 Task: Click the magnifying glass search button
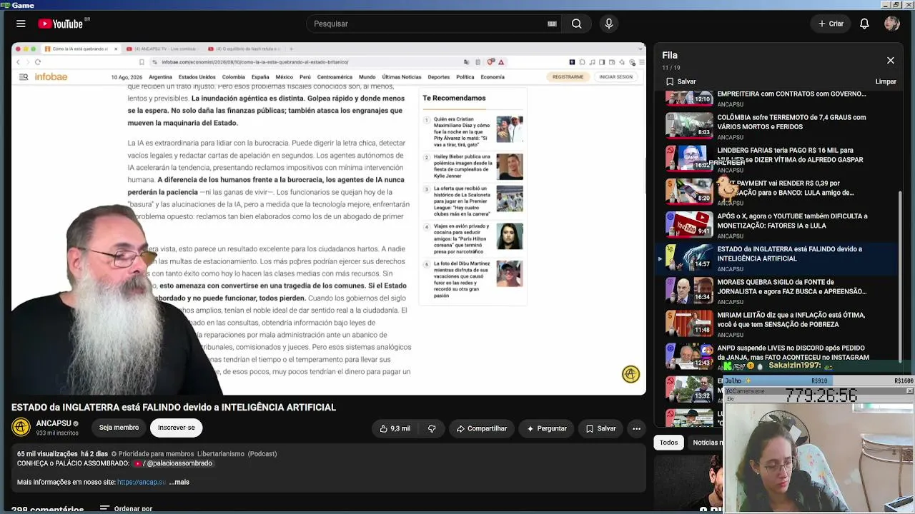[576, 24]
